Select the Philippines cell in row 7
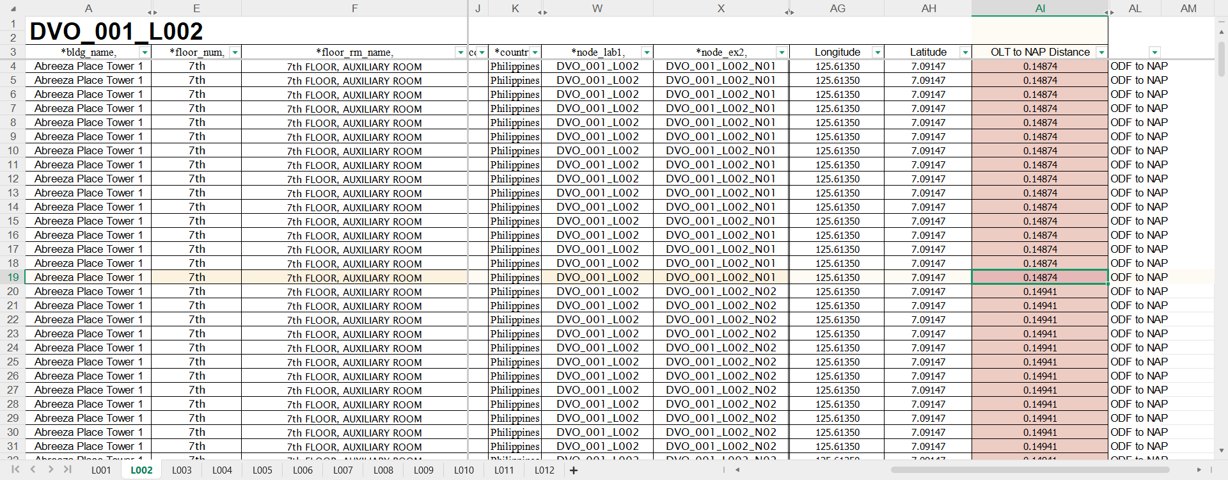The height and width of the screenshot is (480, 1228). (x=515, y=108)
